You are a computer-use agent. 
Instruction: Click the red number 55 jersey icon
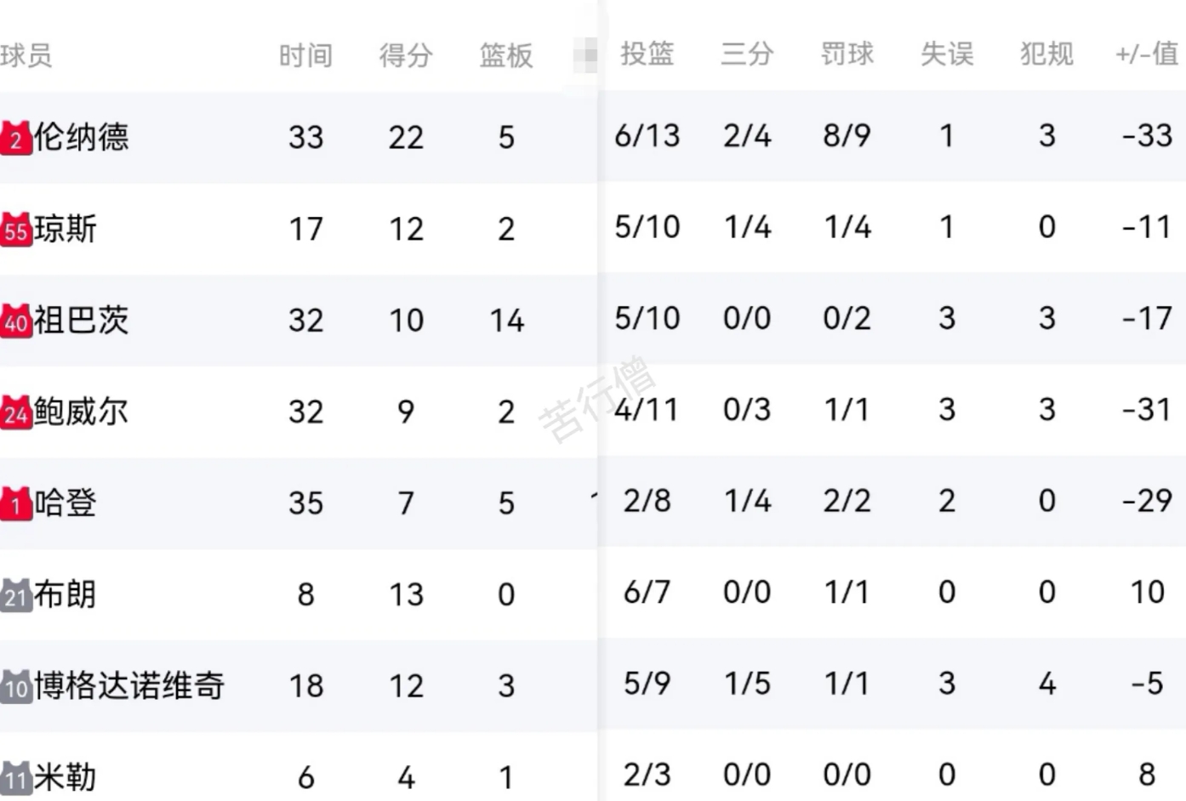tap(15, 230)
